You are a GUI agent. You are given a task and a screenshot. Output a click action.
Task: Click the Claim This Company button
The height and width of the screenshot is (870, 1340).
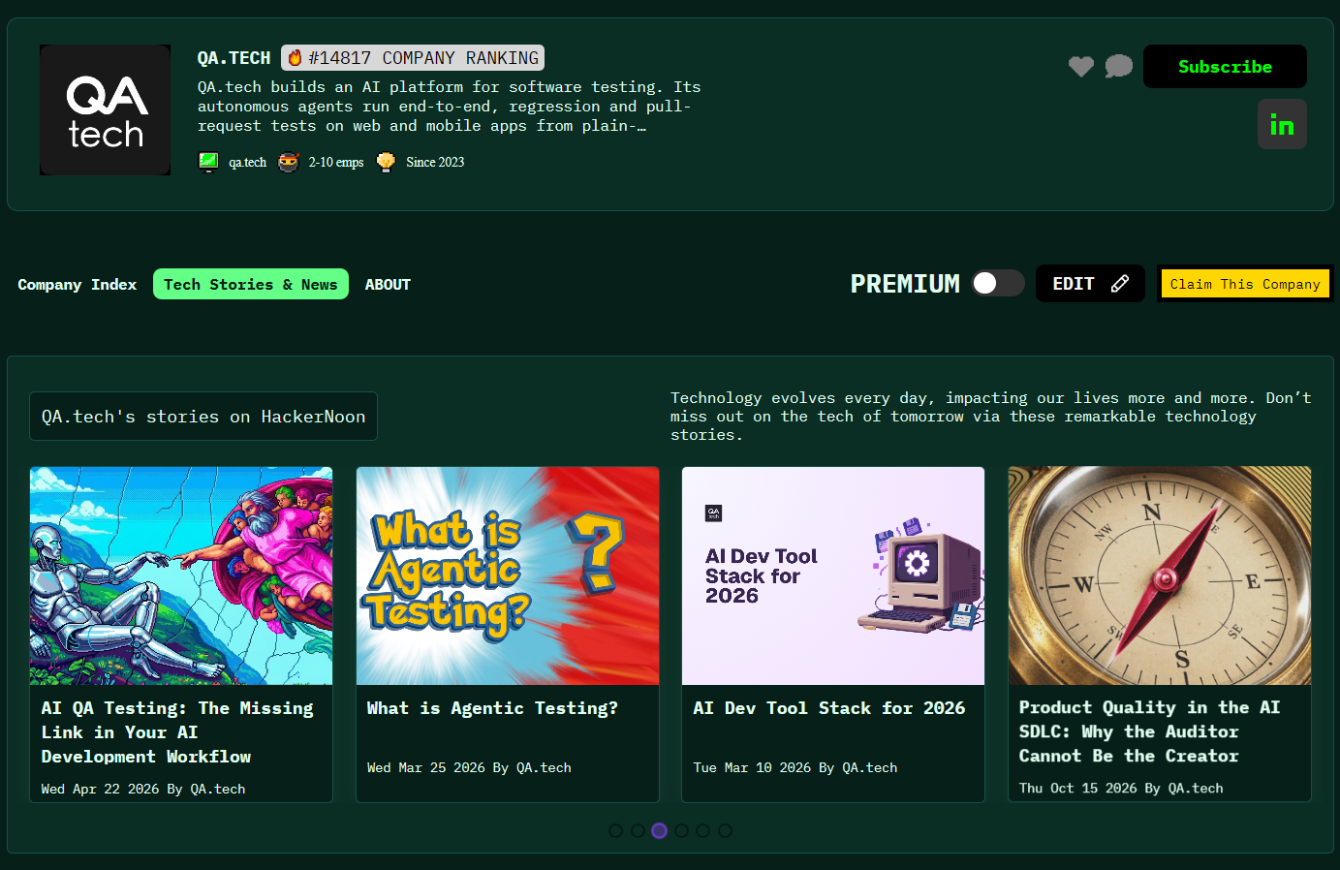(x=1245, y=284)
